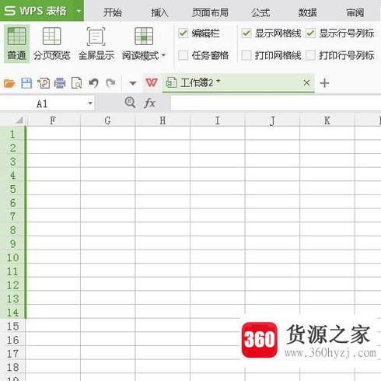Add a new document tab with plus
This screenshot has height=381, width=381.
[x=324, y=83]
